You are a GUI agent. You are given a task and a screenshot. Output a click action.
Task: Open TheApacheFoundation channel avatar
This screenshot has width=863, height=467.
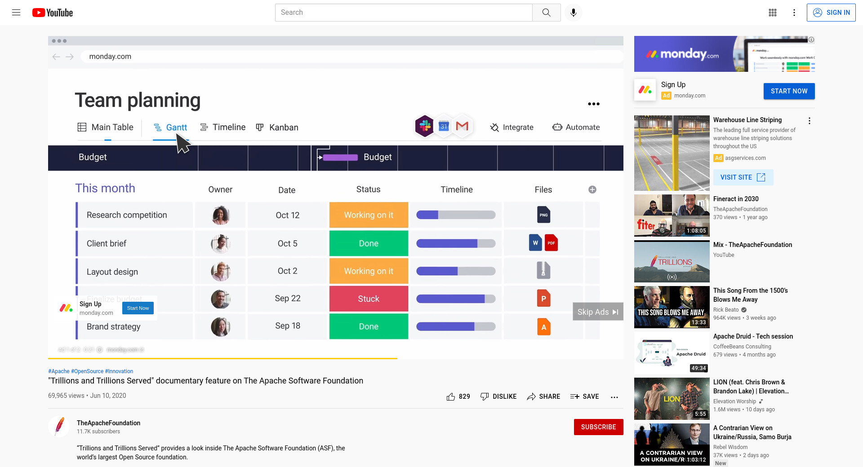tap(59, 427)
